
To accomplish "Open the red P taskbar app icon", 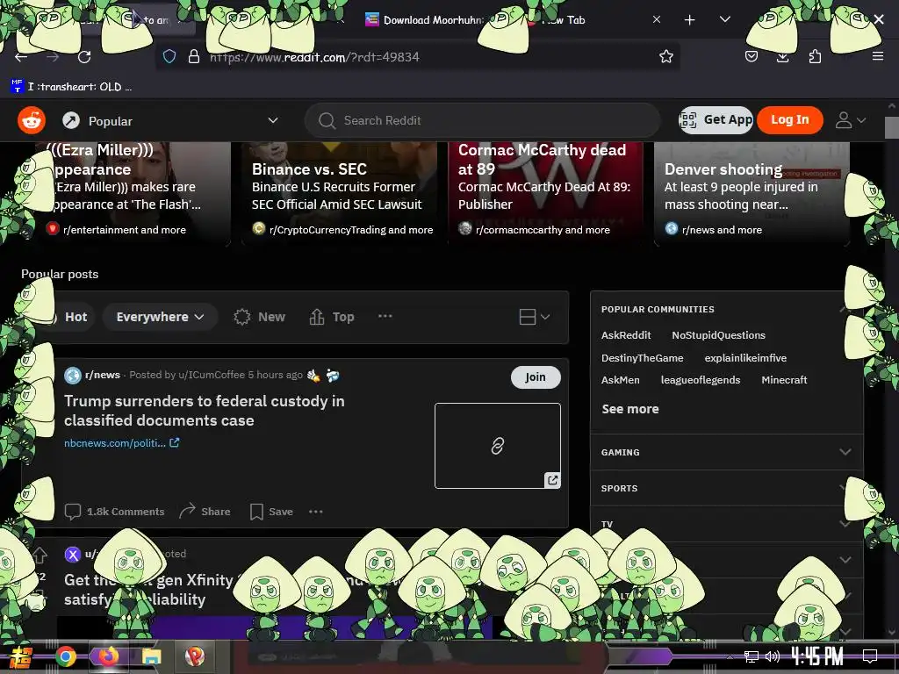I will point(195,656).
